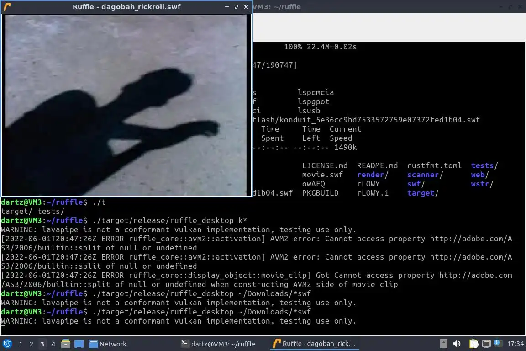Viewport: 526px width, 351px height.
Task: Click the swf/ directory name
Action: [416, 184]
